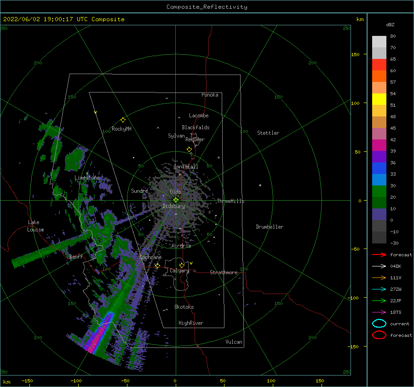The width and height of the screenshot is (414, 387).
Task: Click the yellow v marker northwest of RockyMH
Action: click(x=96, y=112)
